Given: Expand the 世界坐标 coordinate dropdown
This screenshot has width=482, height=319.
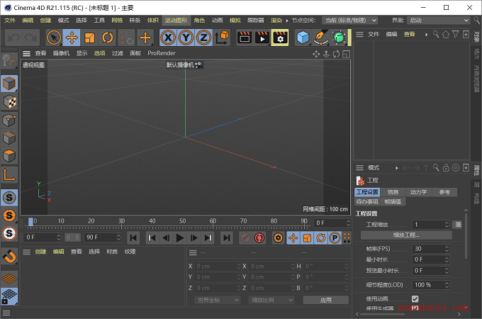Looking at the screenshot, I should coord(218,300).
